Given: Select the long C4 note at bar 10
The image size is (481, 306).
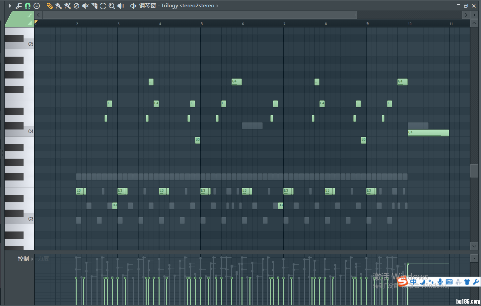Looking at the screenshot, I should pos(428,133).
